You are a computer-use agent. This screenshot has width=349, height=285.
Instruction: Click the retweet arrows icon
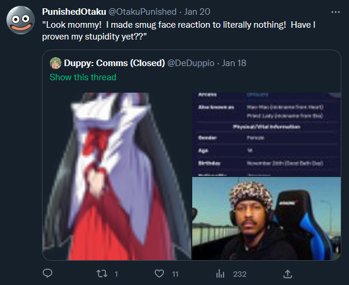(x=102, y=274)
